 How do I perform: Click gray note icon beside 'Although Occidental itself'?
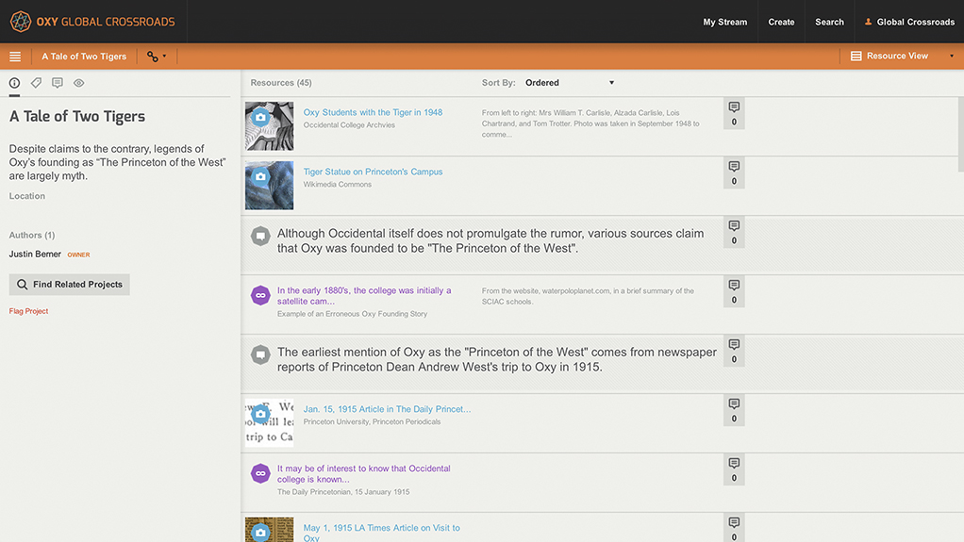tap(260, 236)
